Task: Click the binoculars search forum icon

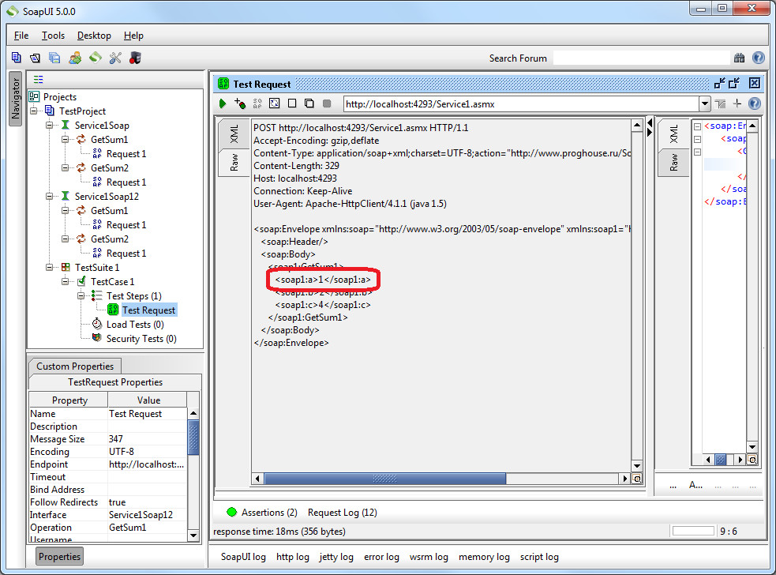Action: click(x=739, y=58)
